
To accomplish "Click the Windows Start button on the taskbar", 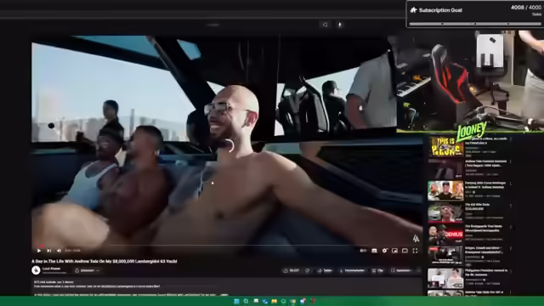I will point(236,301).
